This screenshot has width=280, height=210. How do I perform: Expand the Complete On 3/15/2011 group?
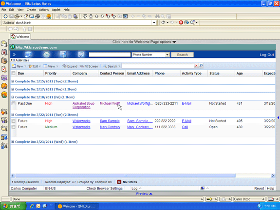13,81
